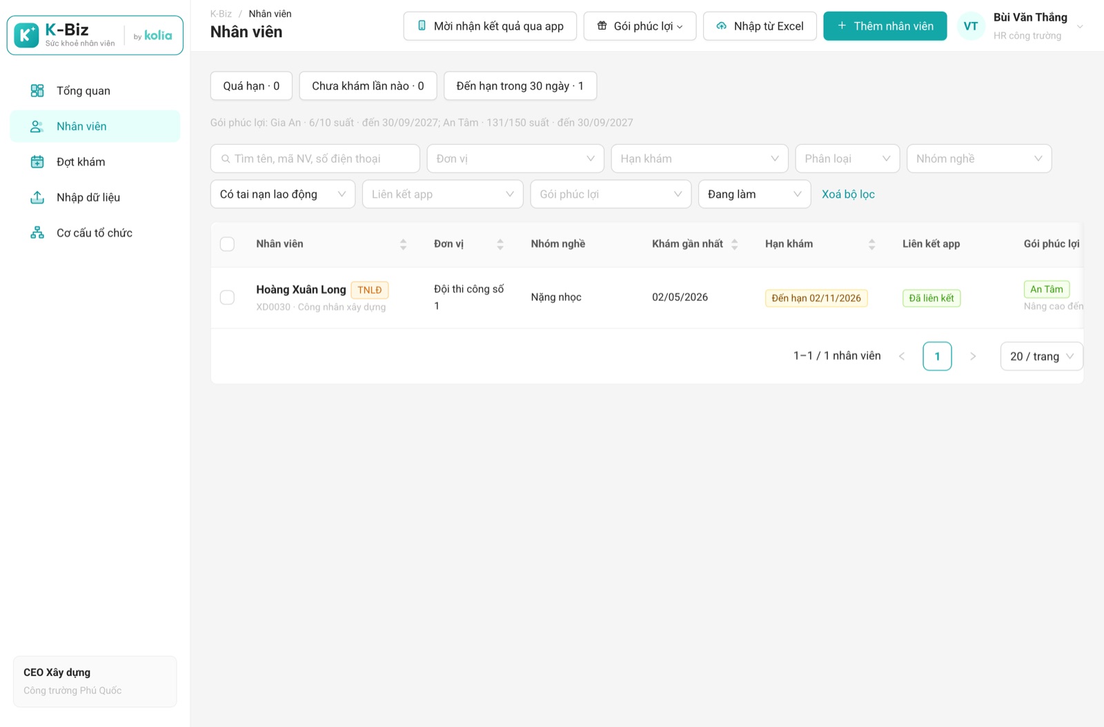1104x727 pixels.
Task: Open the Gói phúc lợi filter dropdown
Action: 611,195
